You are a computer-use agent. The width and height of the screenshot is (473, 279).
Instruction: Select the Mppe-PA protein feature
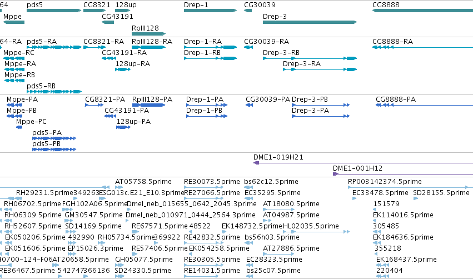coord(14,105)
